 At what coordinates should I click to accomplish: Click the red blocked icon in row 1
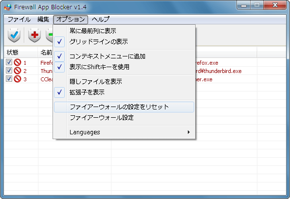pyautogui.click(x=18, y=62)
